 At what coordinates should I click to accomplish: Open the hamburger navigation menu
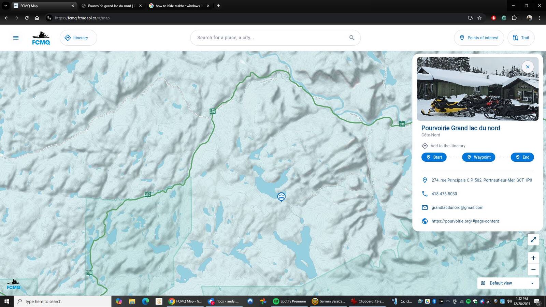pyautogui.click(x=16, y=38)
